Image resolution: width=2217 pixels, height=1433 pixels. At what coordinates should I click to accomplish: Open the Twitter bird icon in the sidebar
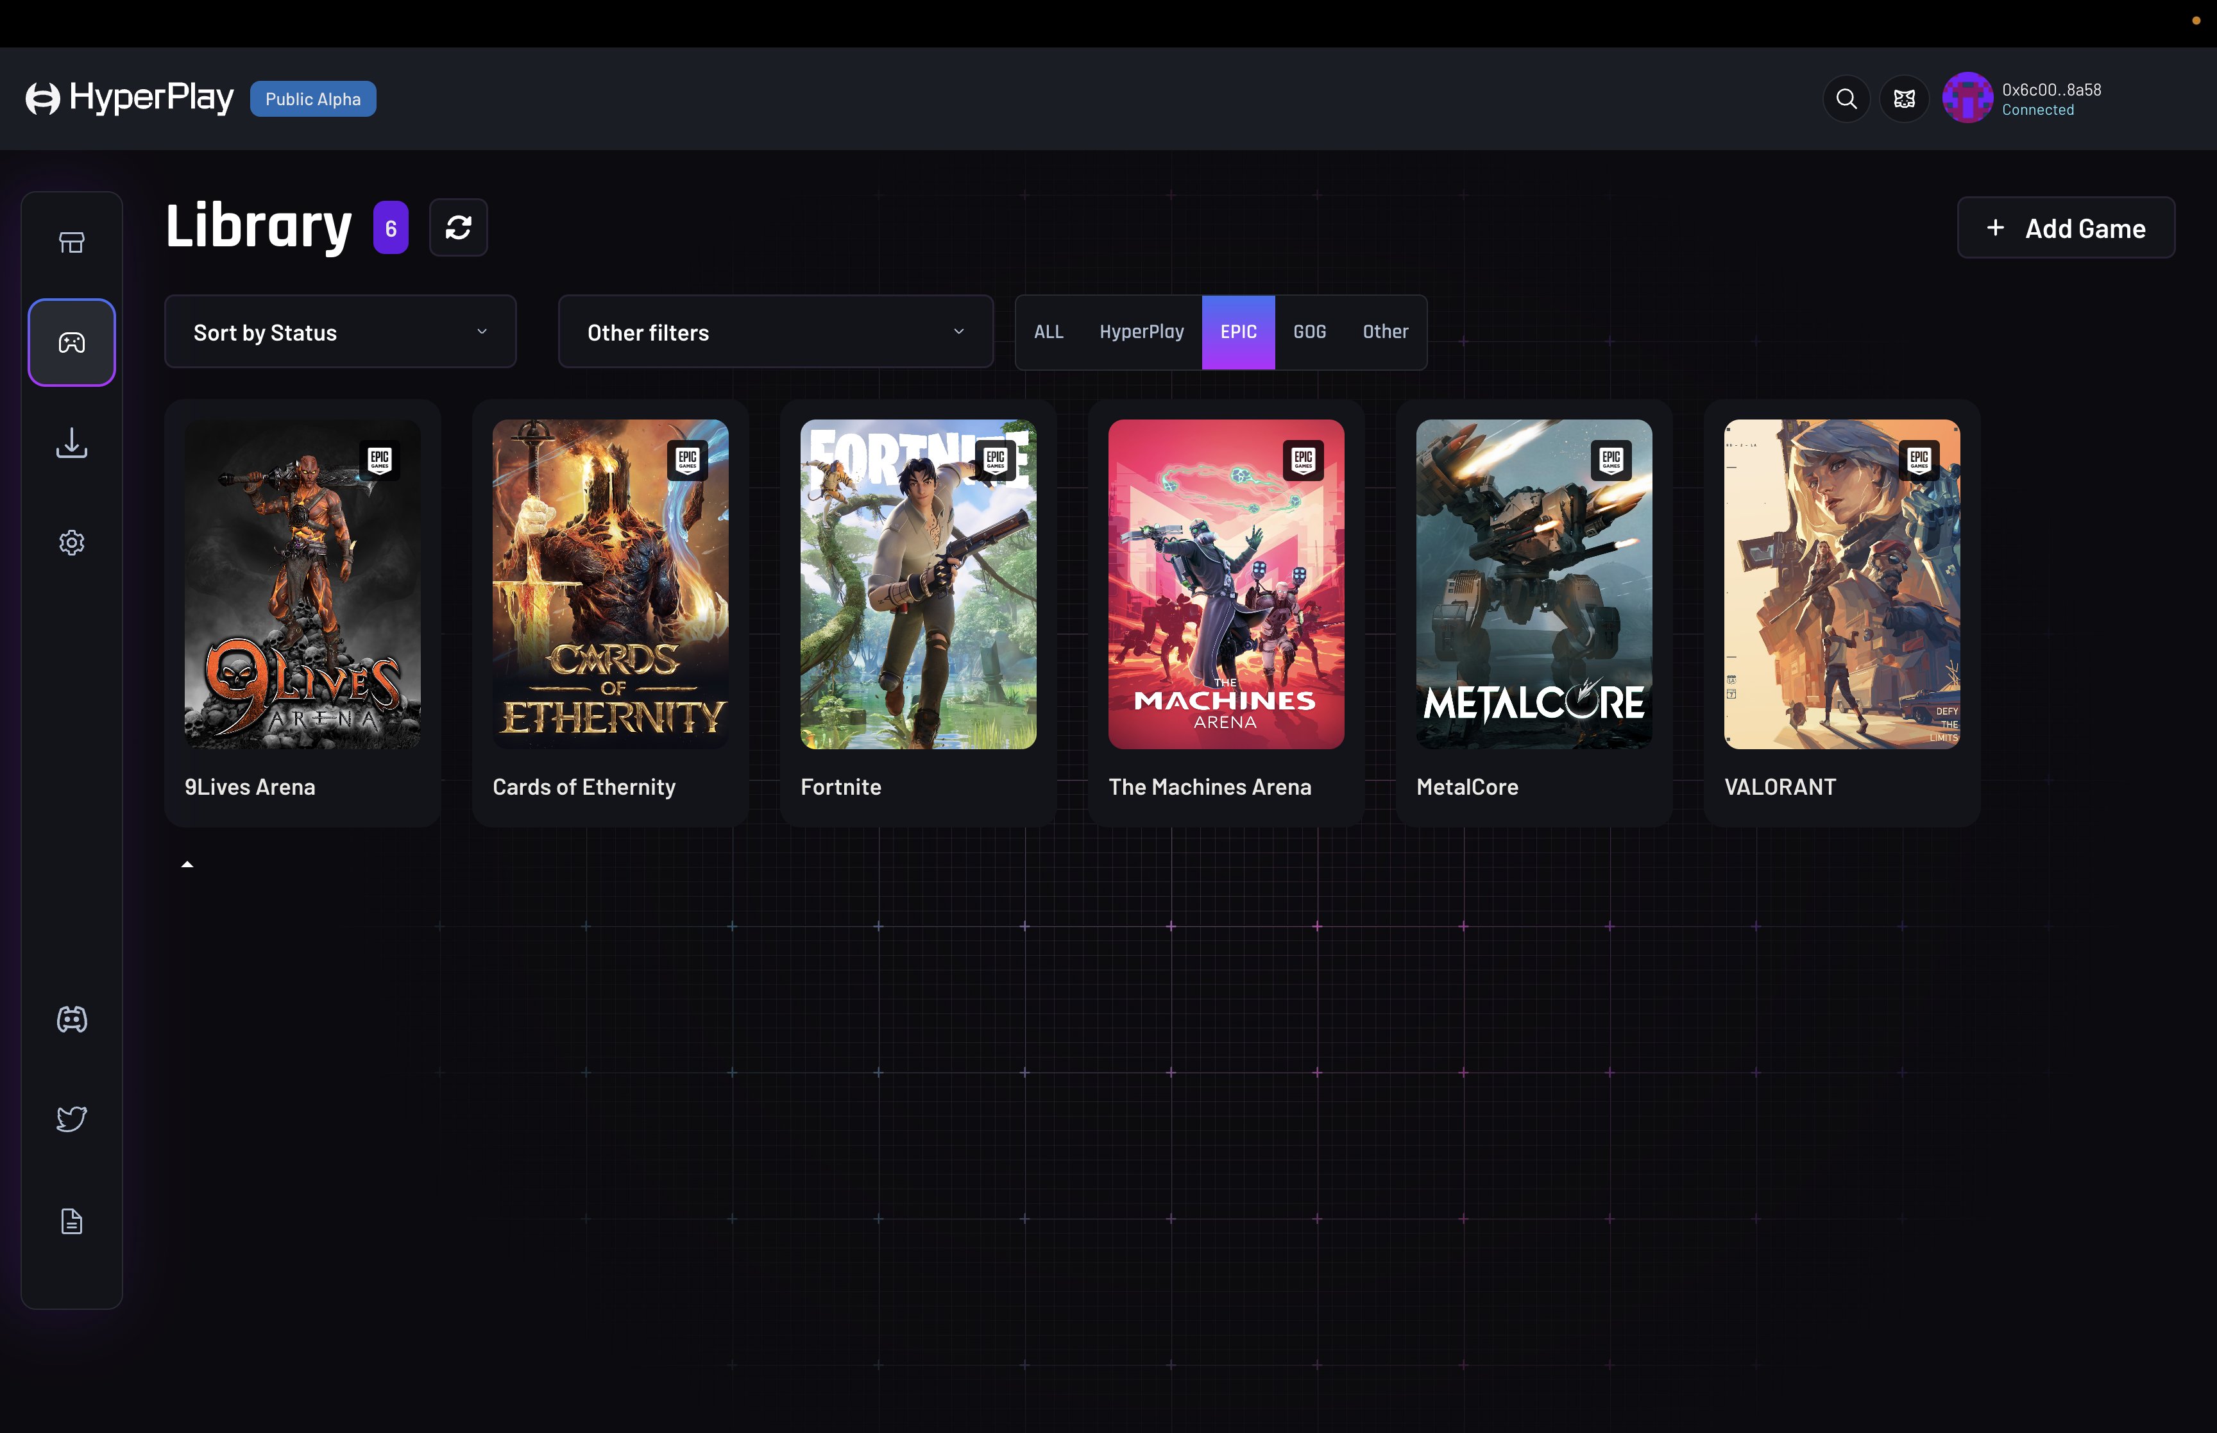coord(72,1119)
